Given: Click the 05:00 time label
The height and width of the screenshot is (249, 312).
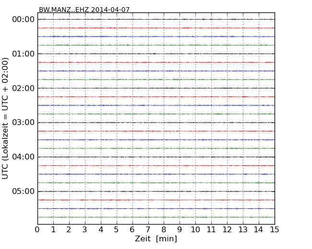Looking at the screenshot, I should click(x=24, y=191).
